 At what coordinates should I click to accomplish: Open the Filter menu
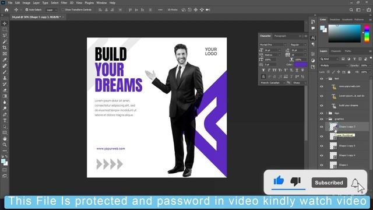[x=64, y=3]
